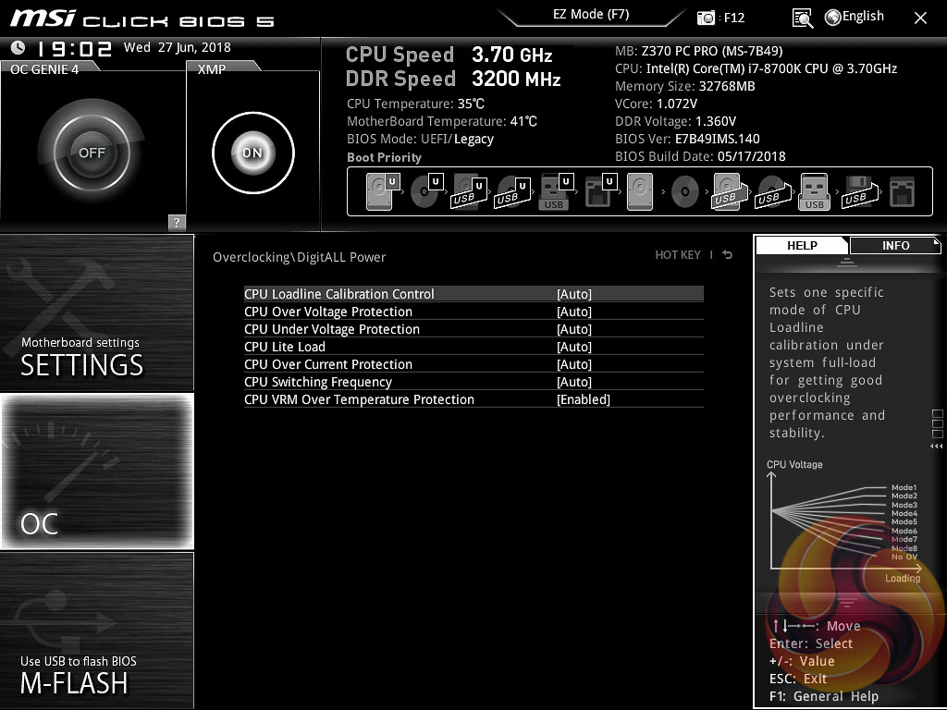Viewport: 947px width, 710px height.
Task: Click the Memory Size 32768MB text
Action: pos(685,86)
